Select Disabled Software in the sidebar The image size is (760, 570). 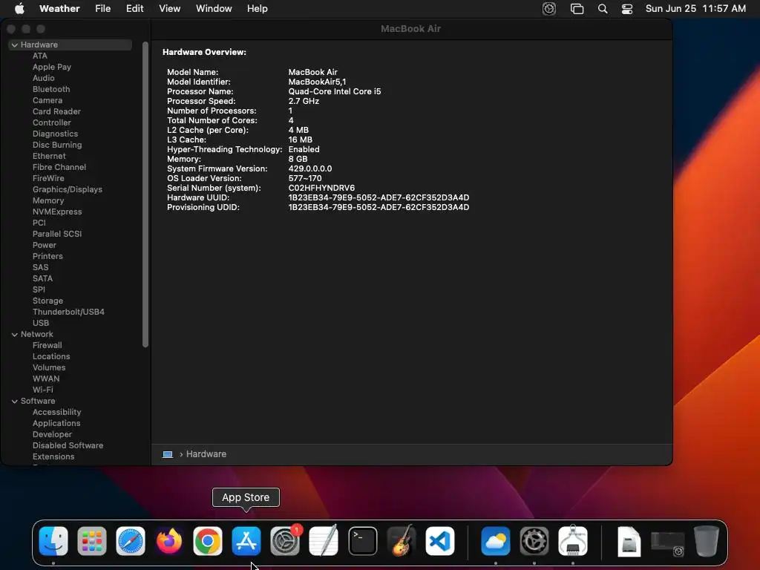68,446
